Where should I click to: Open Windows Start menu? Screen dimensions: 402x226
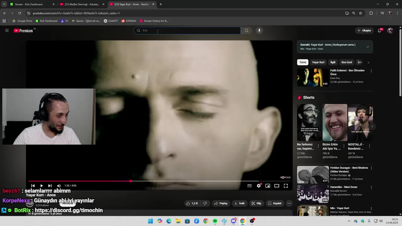[x=150, y=221]
